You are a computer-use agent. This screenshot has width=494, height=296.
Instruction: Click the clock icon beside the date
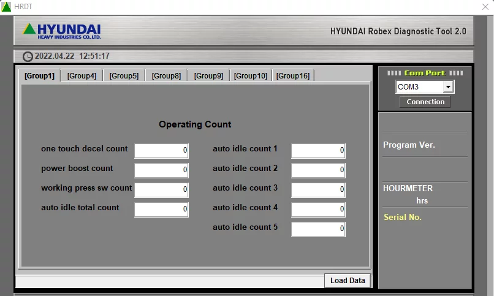tap(28, 56)
